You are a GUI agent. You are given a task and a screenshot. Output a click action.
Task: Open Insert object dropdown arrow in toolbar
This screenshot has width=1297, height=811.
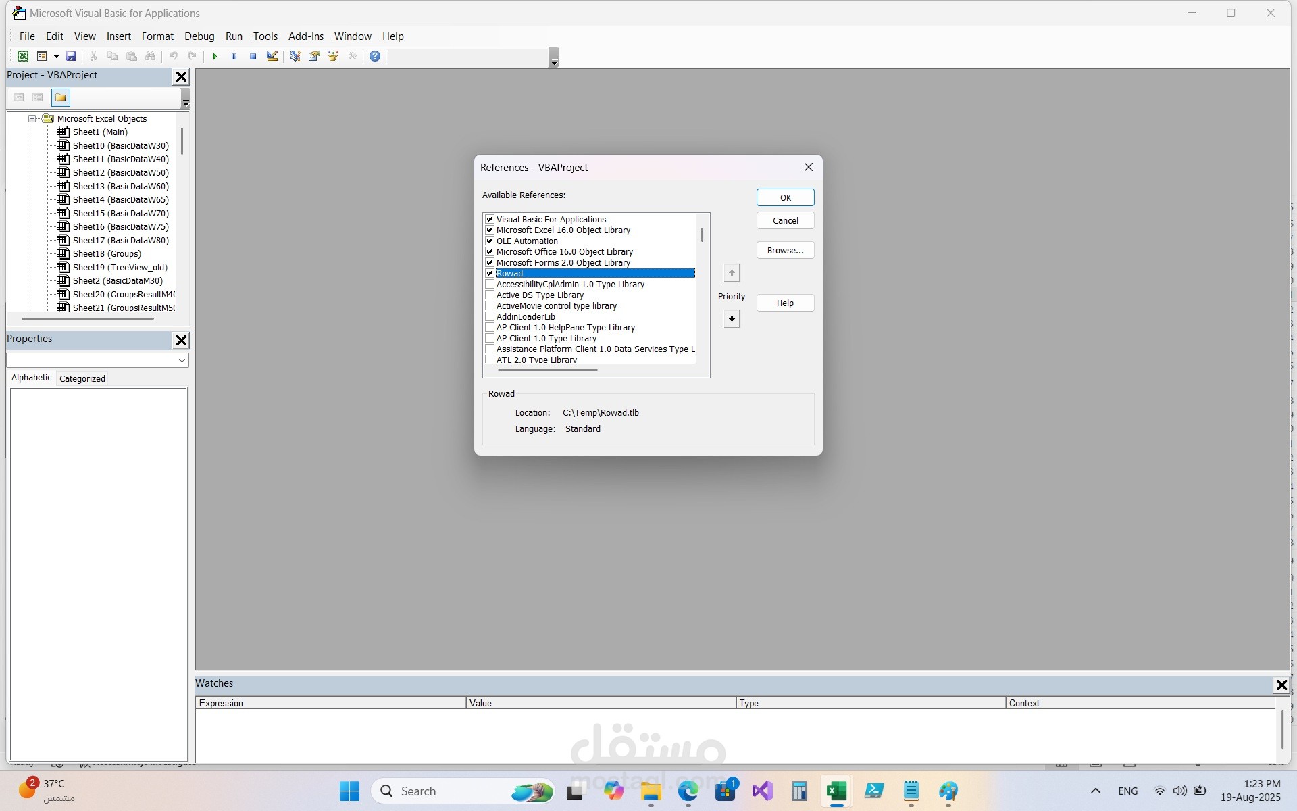click(56, 56)
